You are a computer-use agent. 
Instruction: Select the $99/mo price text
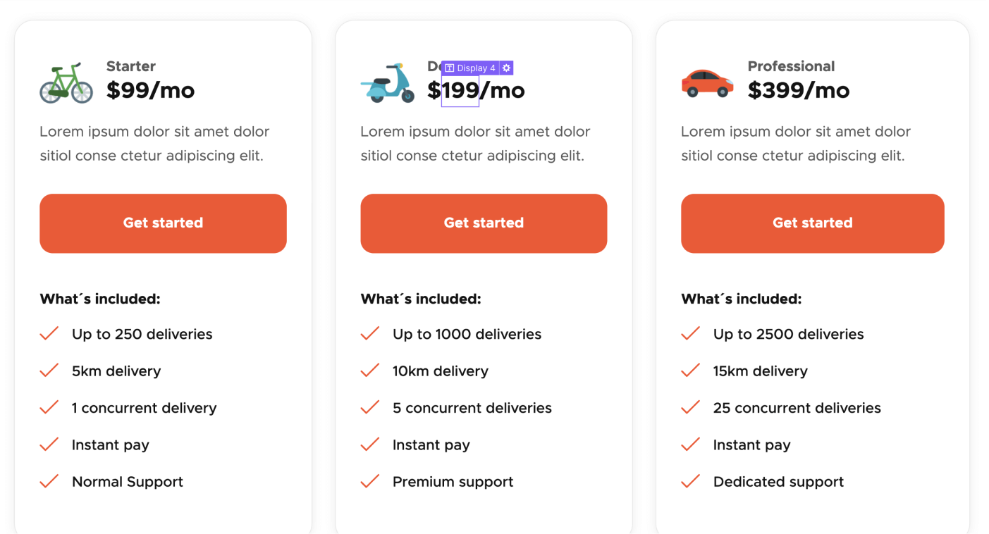click(x=150, y=90)
